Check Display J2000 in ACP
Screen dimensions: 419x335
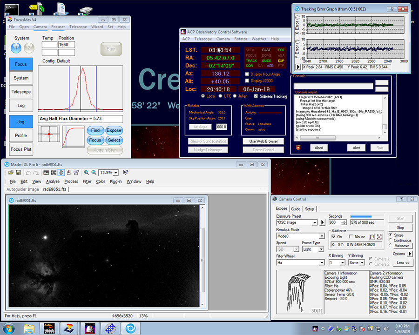(247, 80)
